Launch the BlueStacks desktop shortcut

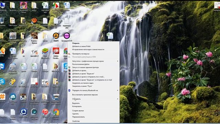point(45,51)
